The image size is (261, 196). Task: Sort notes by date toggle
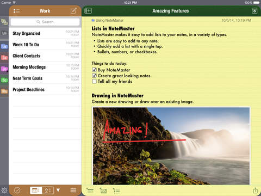click(36, 191)
